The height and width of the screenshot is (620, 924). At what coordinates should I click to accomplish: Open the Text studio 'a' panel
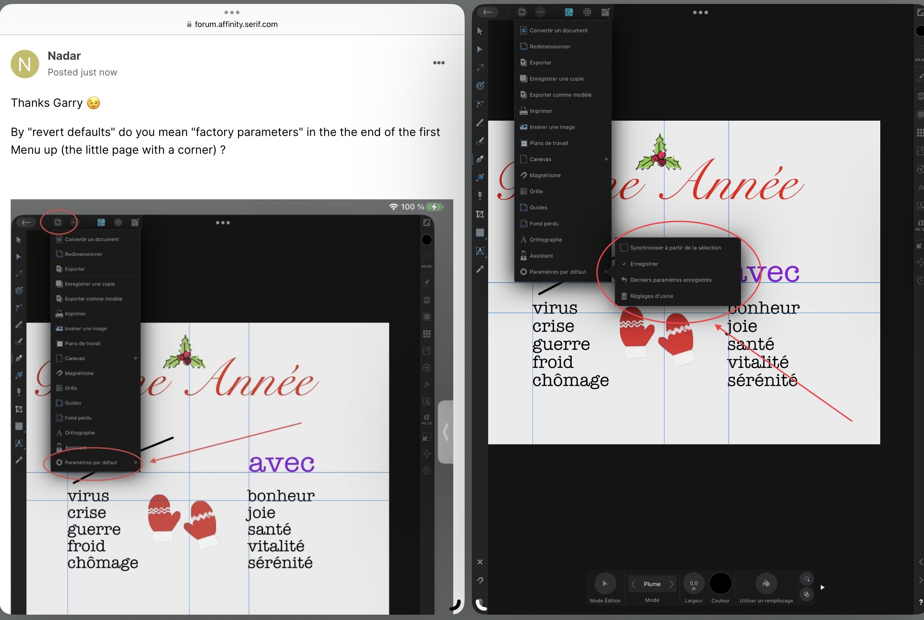pos(920,224)
